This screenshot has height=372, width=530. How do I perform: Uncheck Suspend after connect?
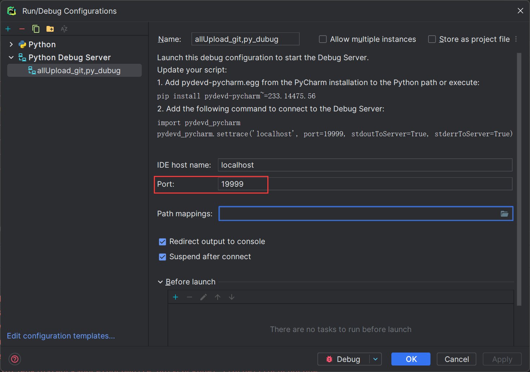pyautogui.click(x=162, y=257)
